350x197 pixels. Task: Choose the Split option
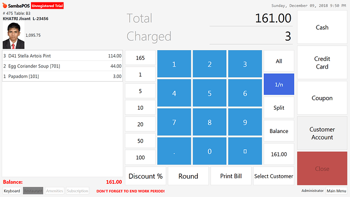coord(279,108)
